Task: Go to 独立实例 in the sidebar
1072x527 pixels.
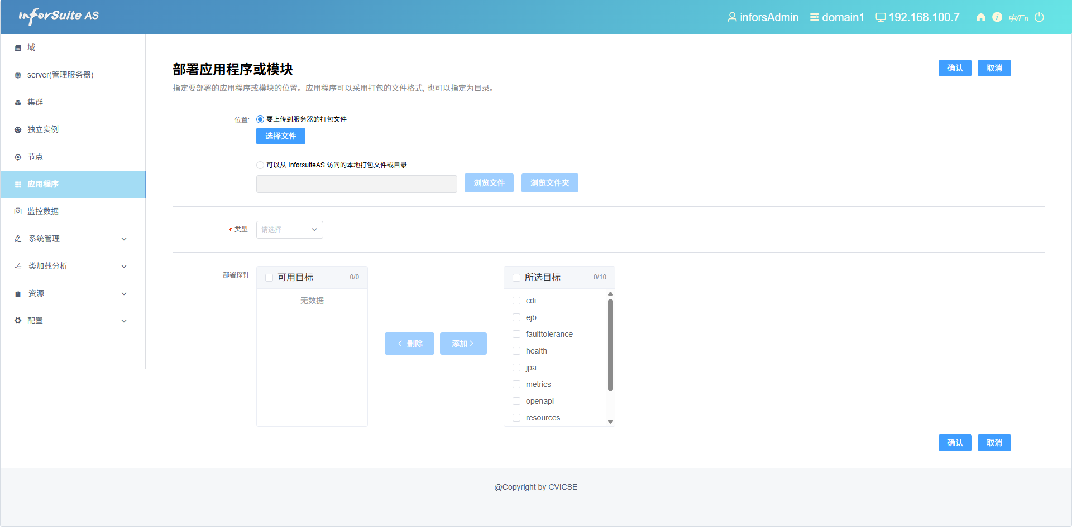Action: [x=43, y=129]
